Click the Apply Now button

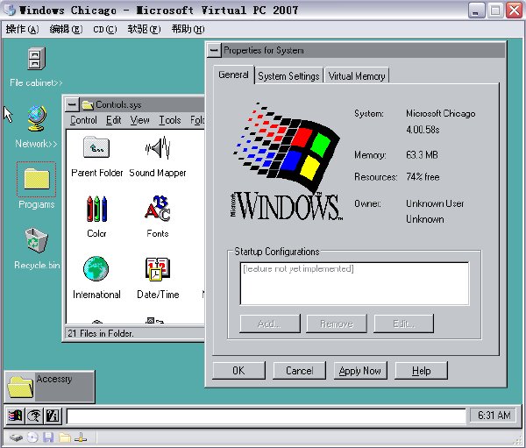[360, 371]
